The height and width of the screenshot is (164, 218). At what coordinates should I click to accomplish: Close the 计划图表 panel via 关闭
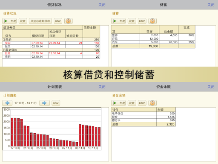tap(102, 87)
